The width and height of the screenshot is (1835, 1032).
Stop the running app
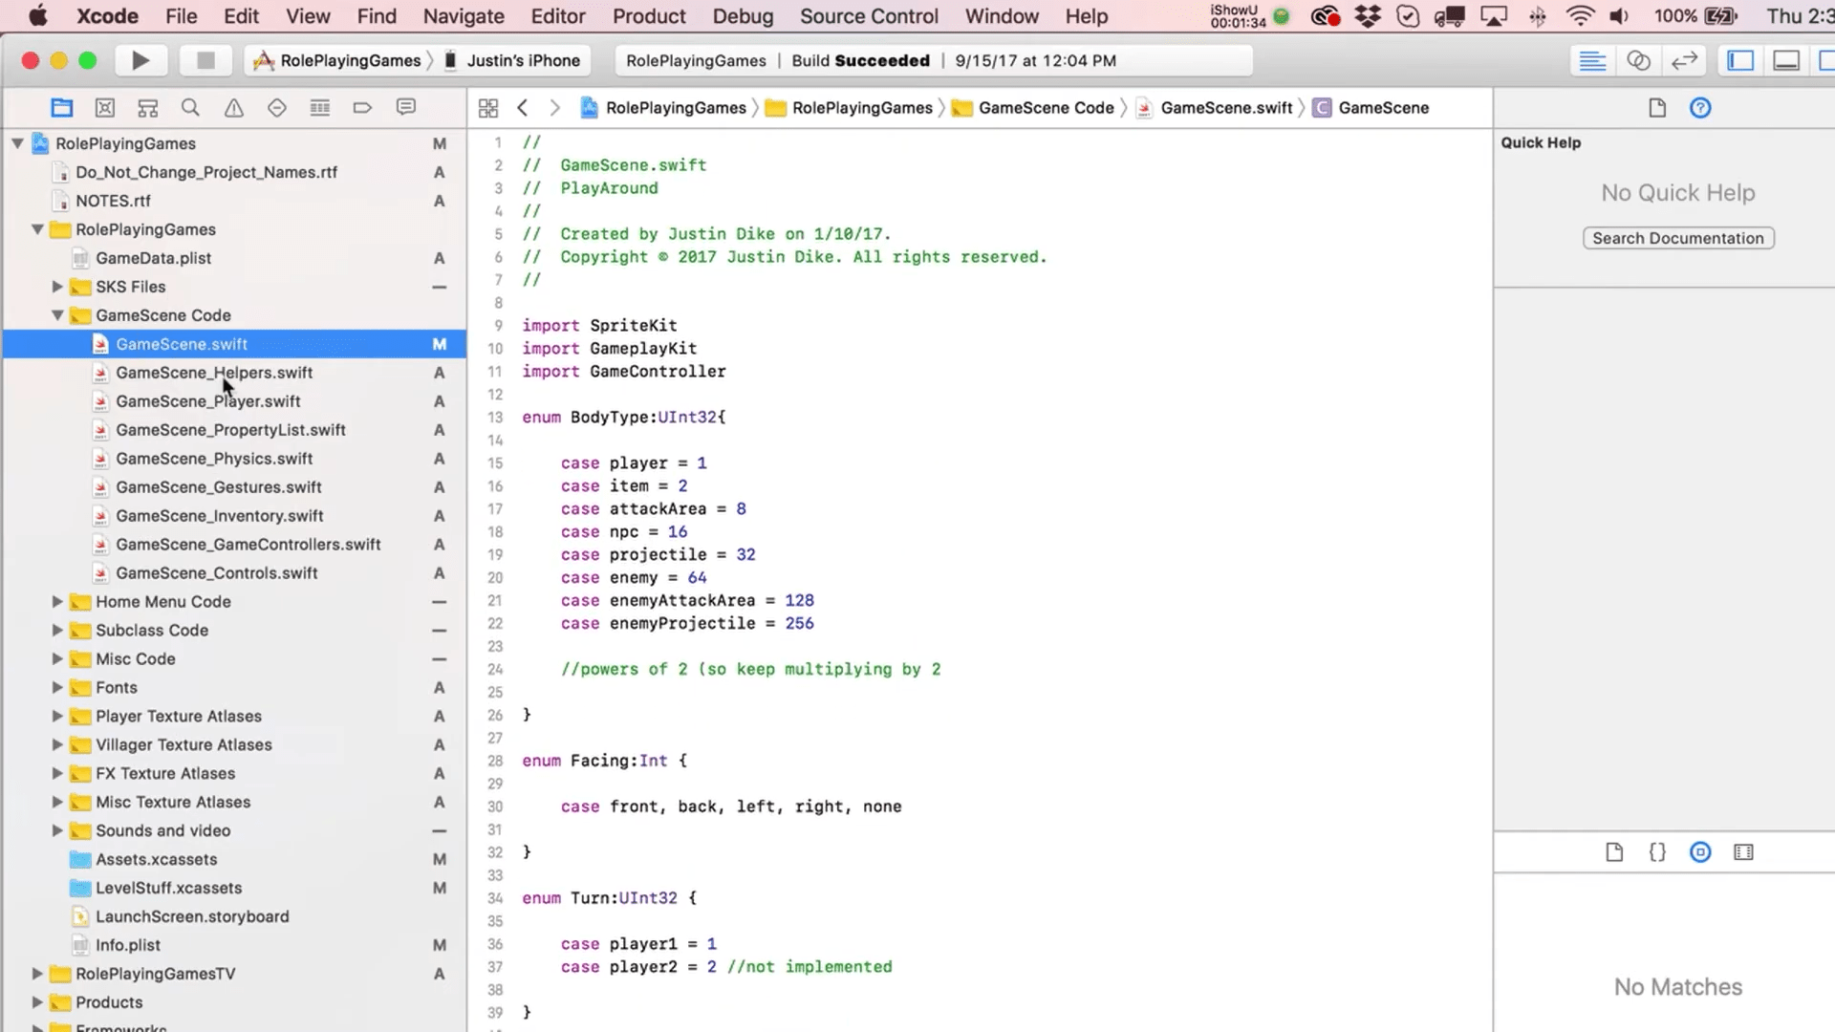click(205, 59)
